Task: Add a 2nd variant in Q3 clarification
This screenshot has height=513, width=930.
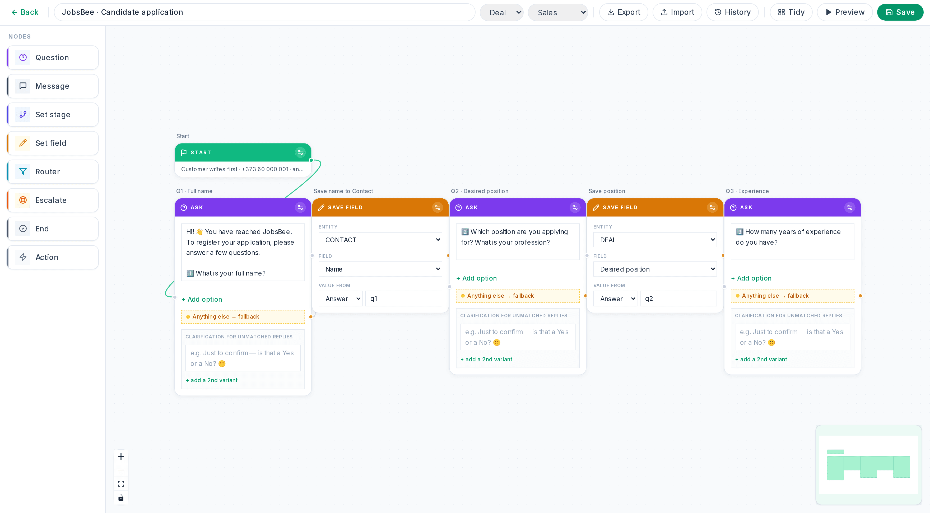Action: [x=761, y=359]
